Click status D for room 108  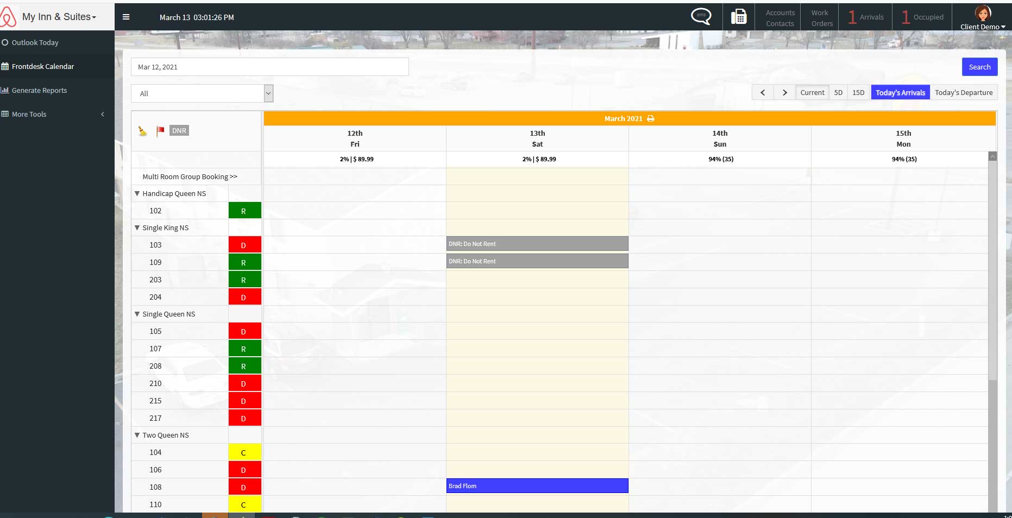[x=244, y=487]
